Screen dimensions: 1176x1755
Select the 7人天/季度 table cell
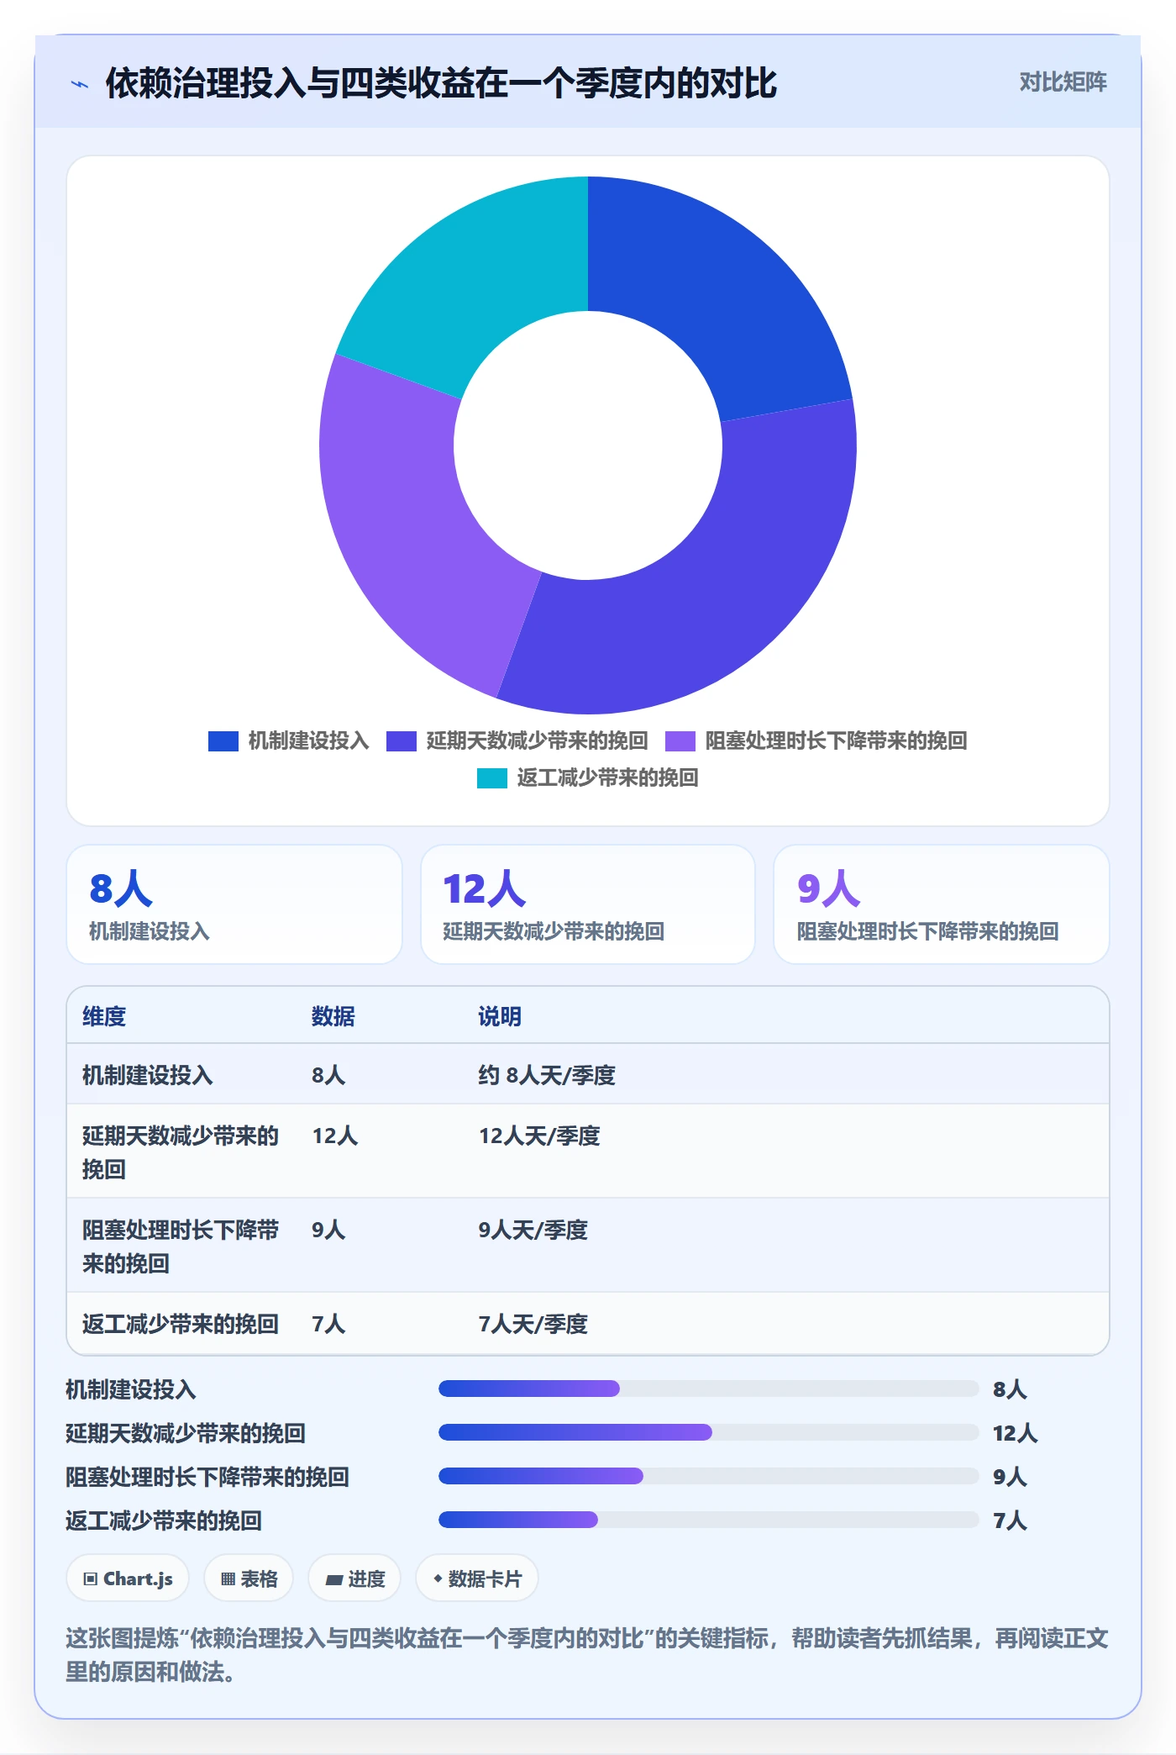tap(533, 1324)
